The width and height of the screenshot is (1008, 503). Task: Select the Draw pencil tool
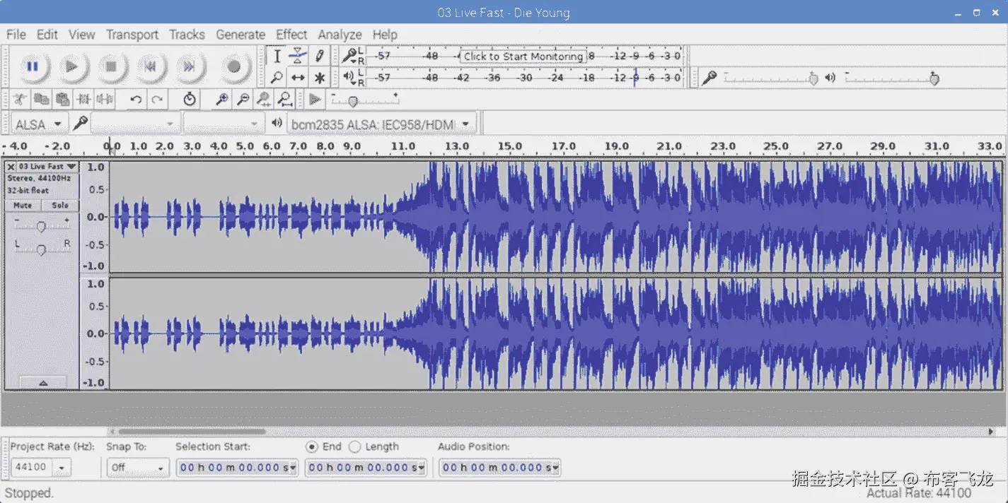[320, 56]
